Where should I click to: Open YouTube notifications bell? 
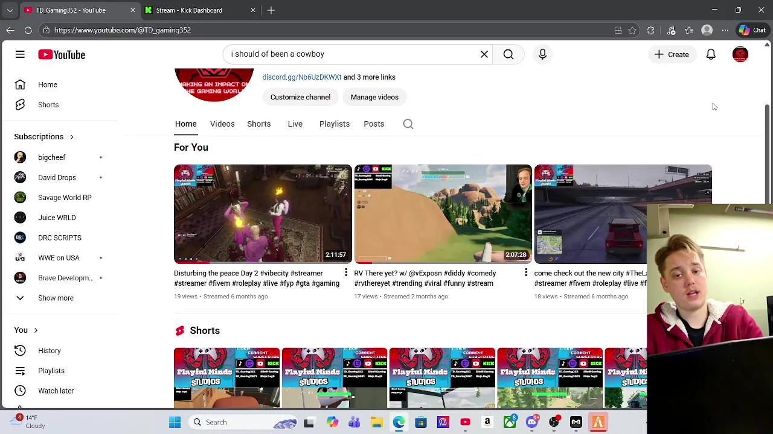point(711,54)
